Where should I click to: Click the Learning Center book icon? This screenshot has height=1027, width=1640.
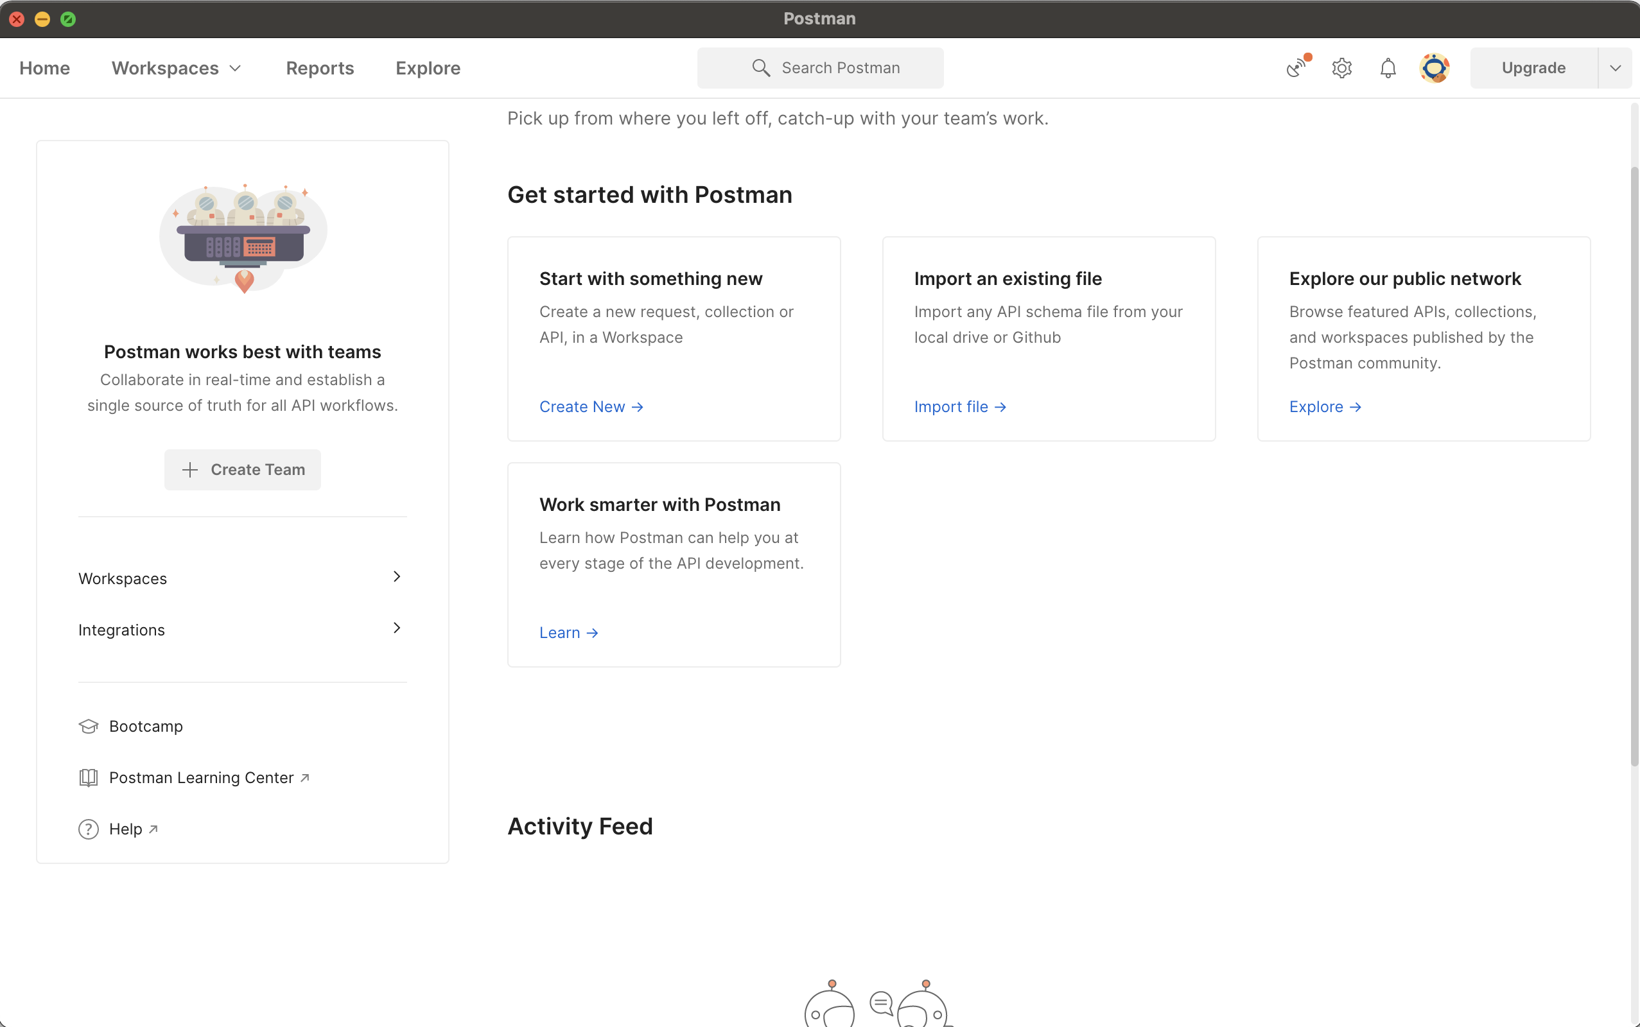[89, 778]
